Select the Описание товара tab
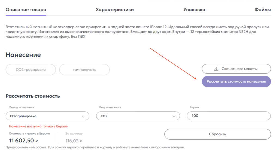 click(x=26, y=10)
